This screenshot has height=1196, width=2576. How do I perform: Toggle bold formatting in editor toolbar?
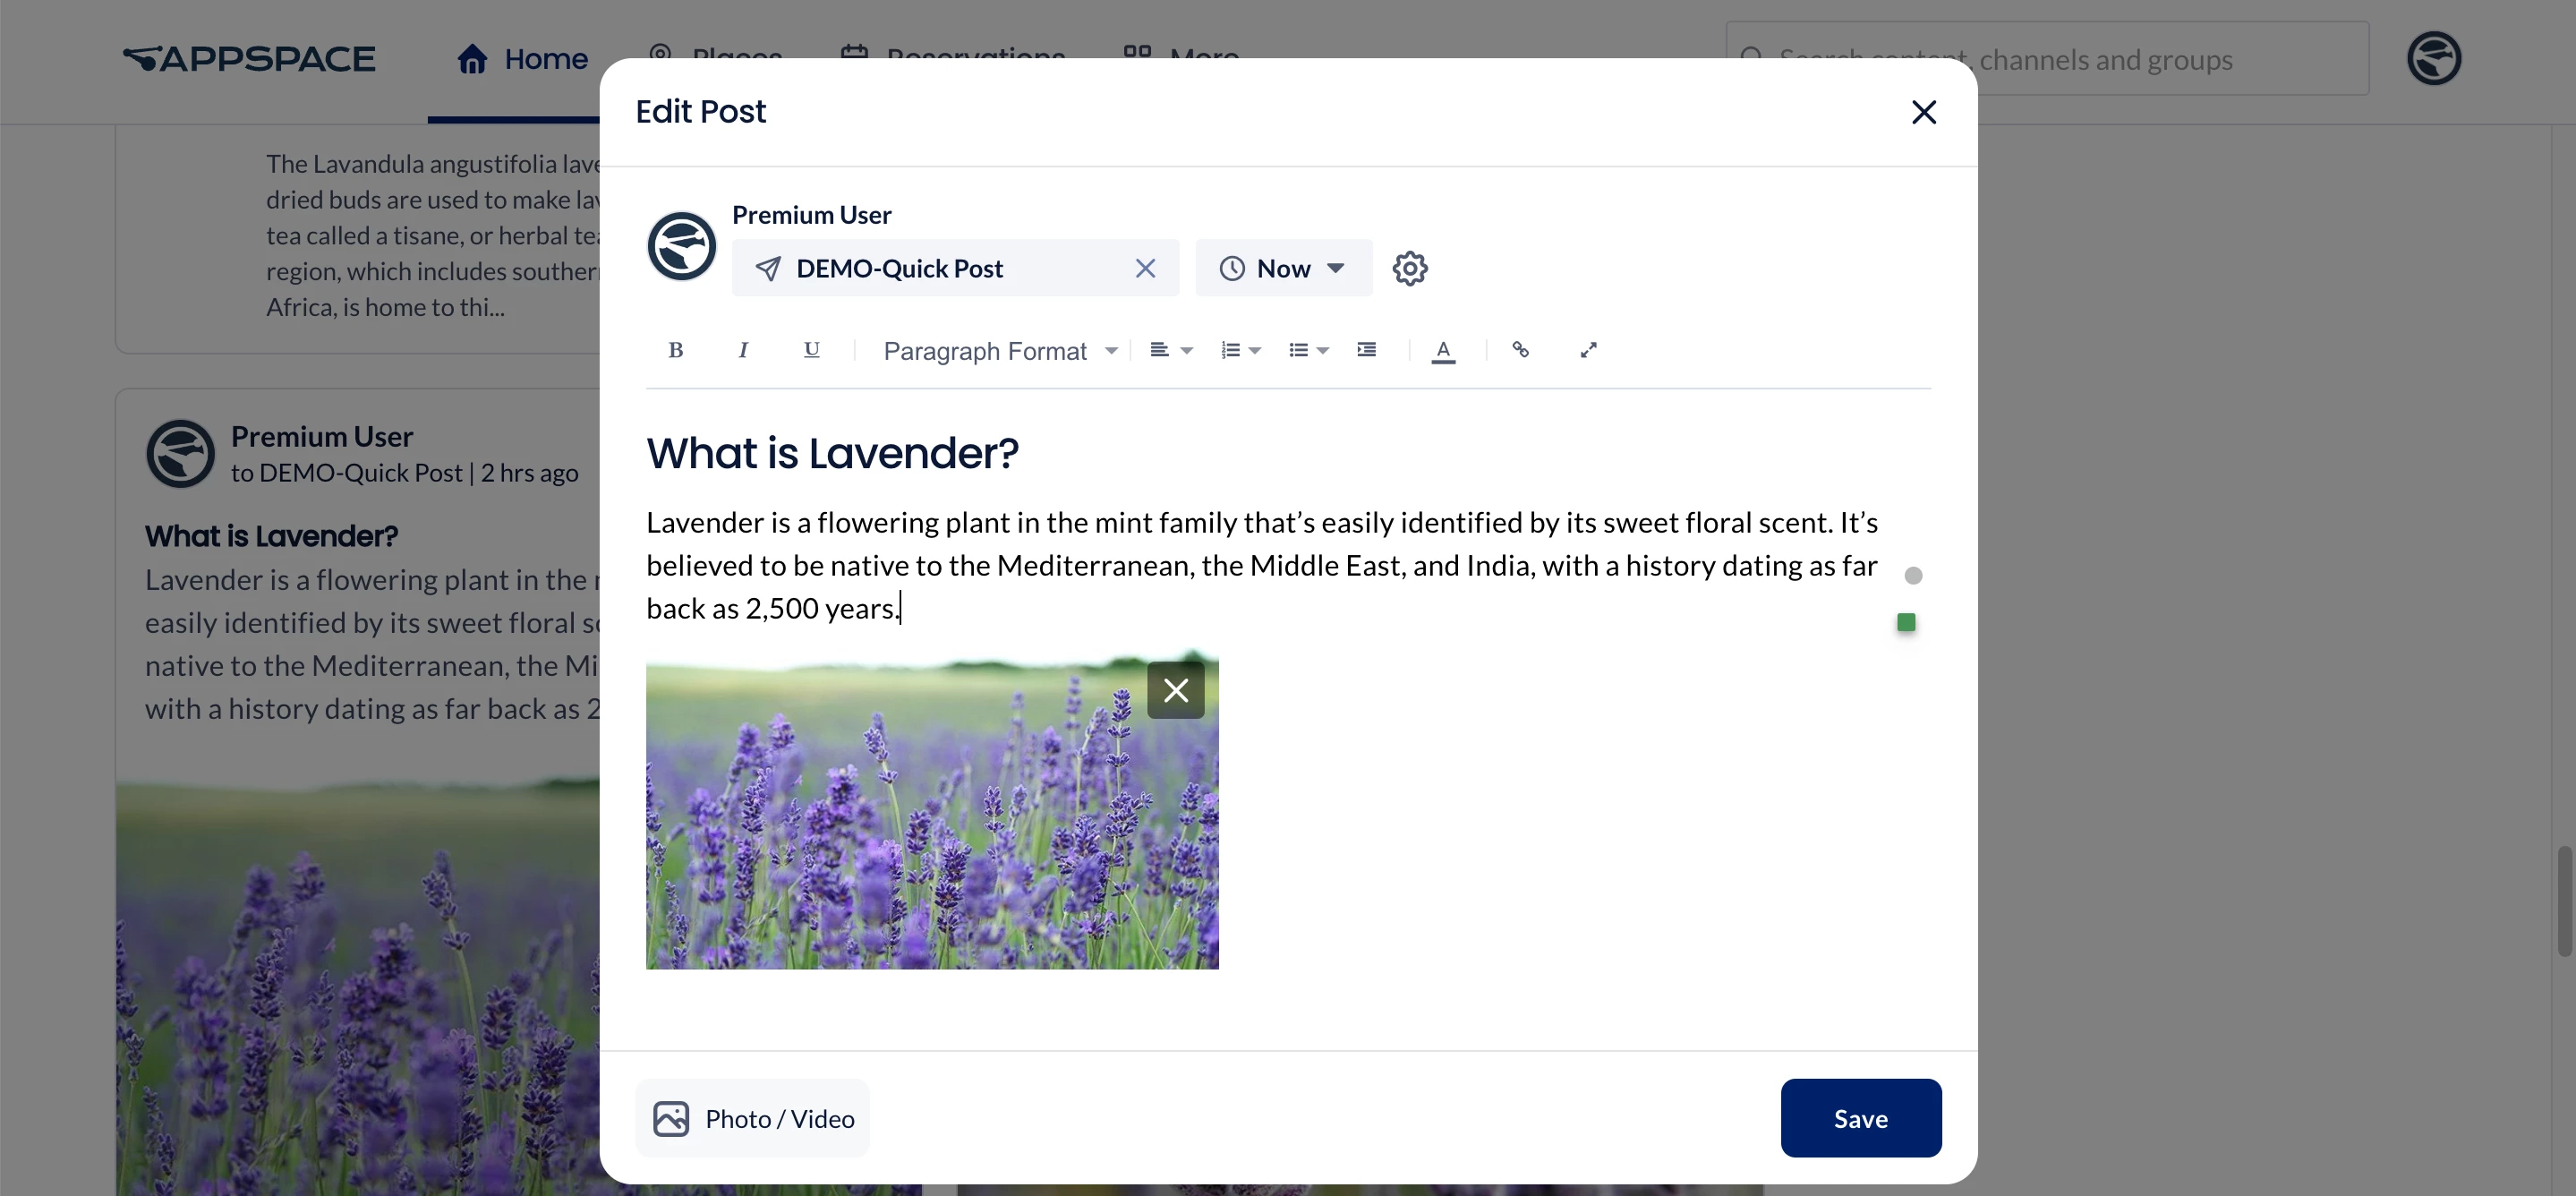click(x=675, y=350)
